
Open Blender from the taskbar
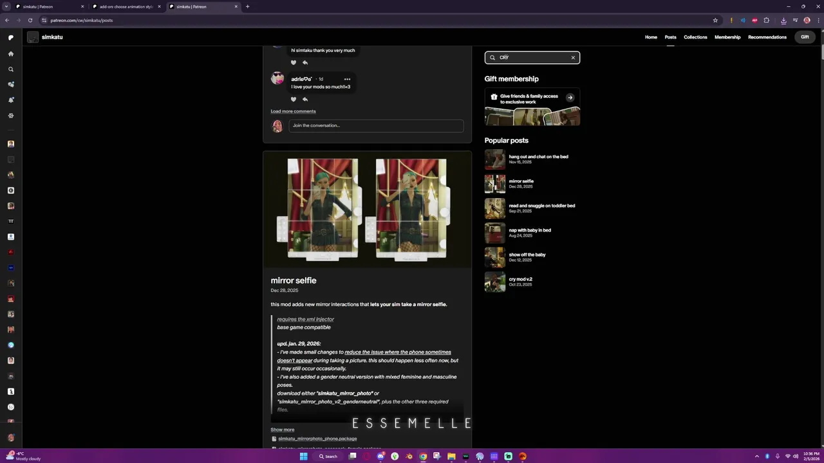pyautogui.click(x=409, y=457)
